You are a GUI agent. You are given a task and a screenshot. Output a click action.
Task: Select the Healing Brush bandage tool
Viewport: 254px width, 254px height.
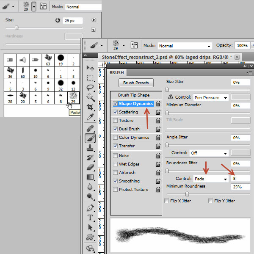coord(90,128)
